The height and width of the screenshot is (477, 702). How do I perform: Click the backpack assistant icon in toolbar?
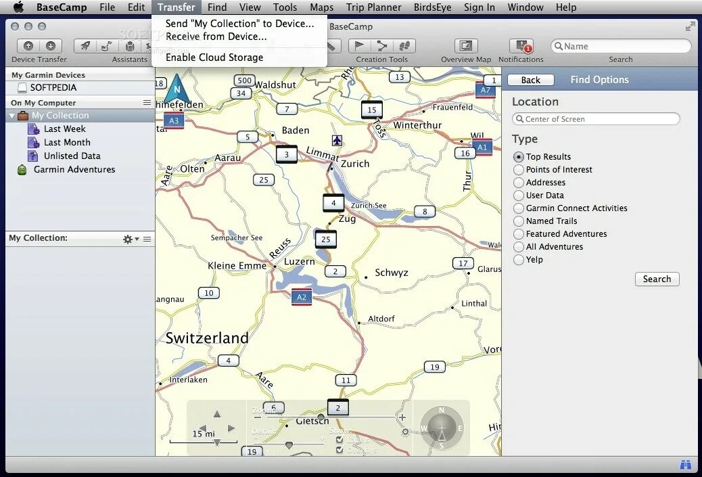click(x=130, y=46)
